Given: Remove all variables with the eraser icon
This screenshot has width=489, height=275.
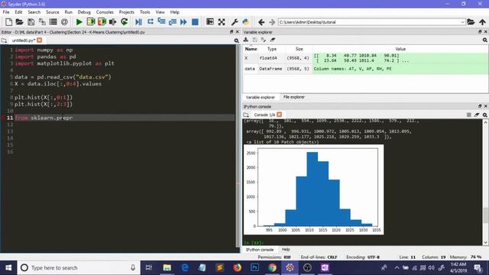Looking at the screenshot, I should pyautogui.click(x=273, y=40).
